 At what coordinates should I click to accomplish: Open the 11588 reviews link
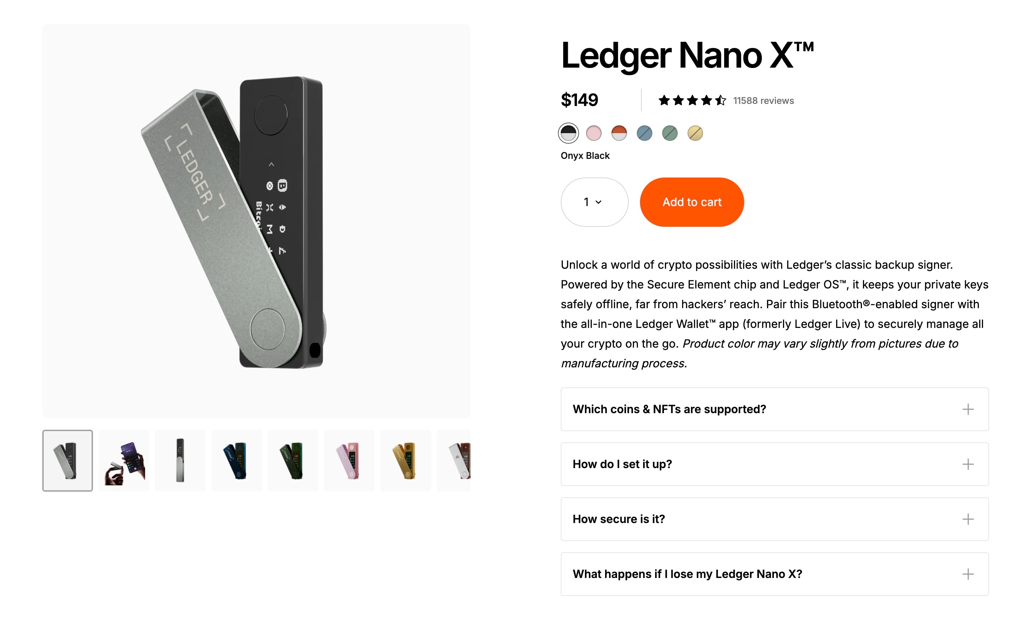tap(763, 100)
